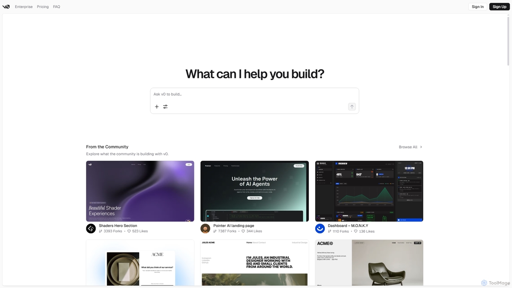The image size is (512, 288).
Task: Click the '344 Likes' text
Action: [254, 231]
